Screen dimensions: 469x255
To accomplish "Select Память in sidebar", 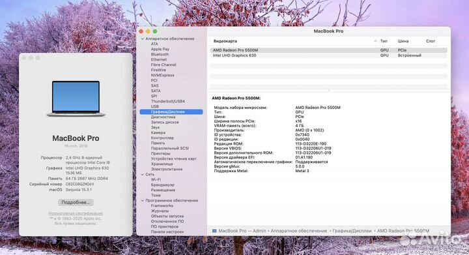I will click(158, 143).
